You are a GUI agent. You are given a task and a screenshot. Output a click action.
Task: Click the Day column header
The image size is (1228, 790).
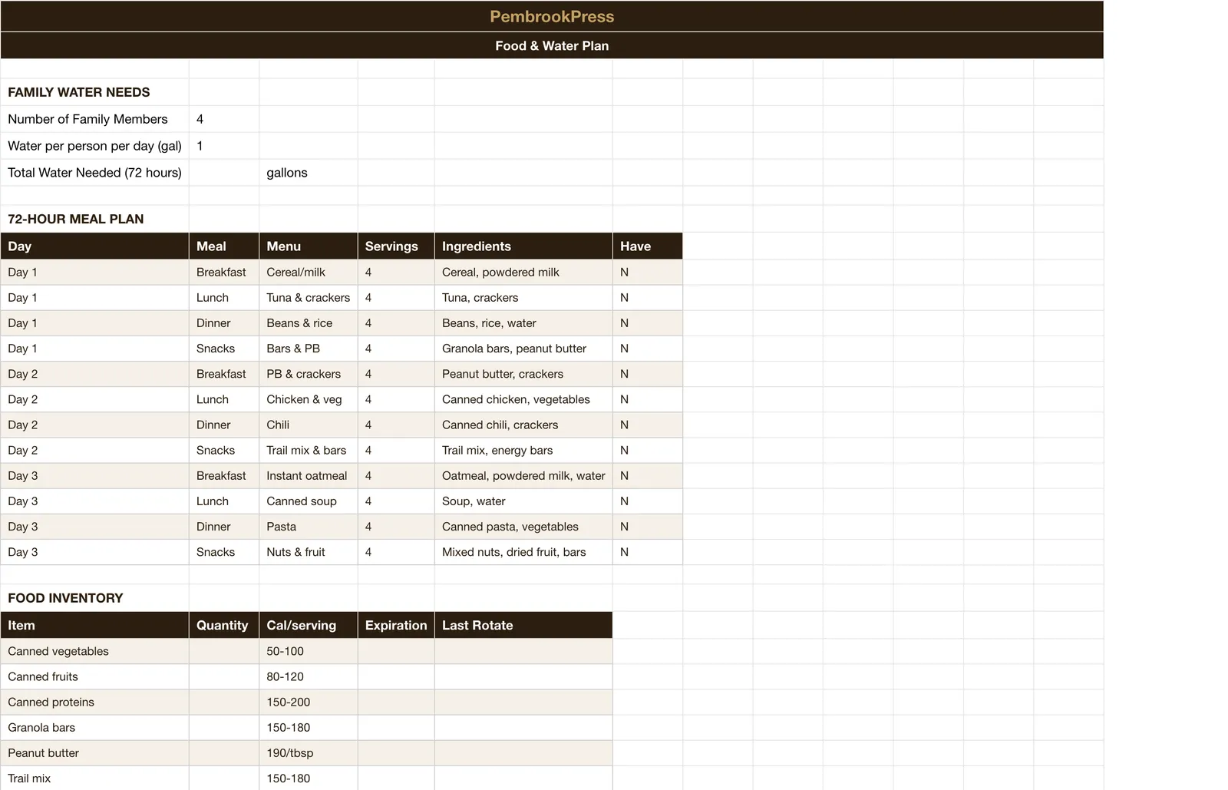[x=94, y=246]
